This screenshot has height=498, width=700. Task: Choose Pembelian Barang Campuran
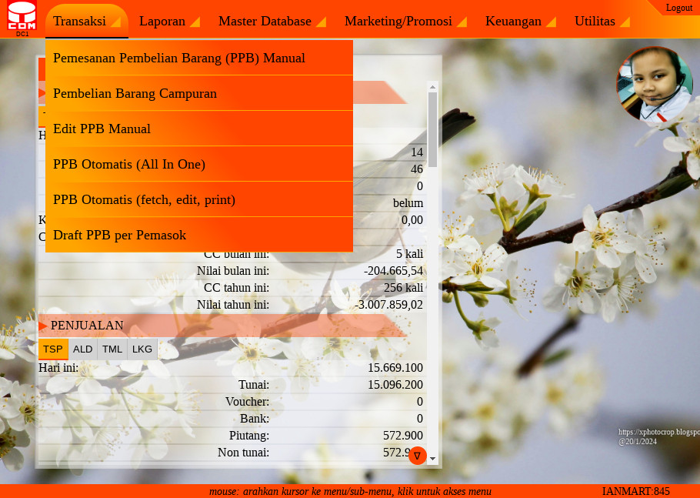(x=135, y=93)
